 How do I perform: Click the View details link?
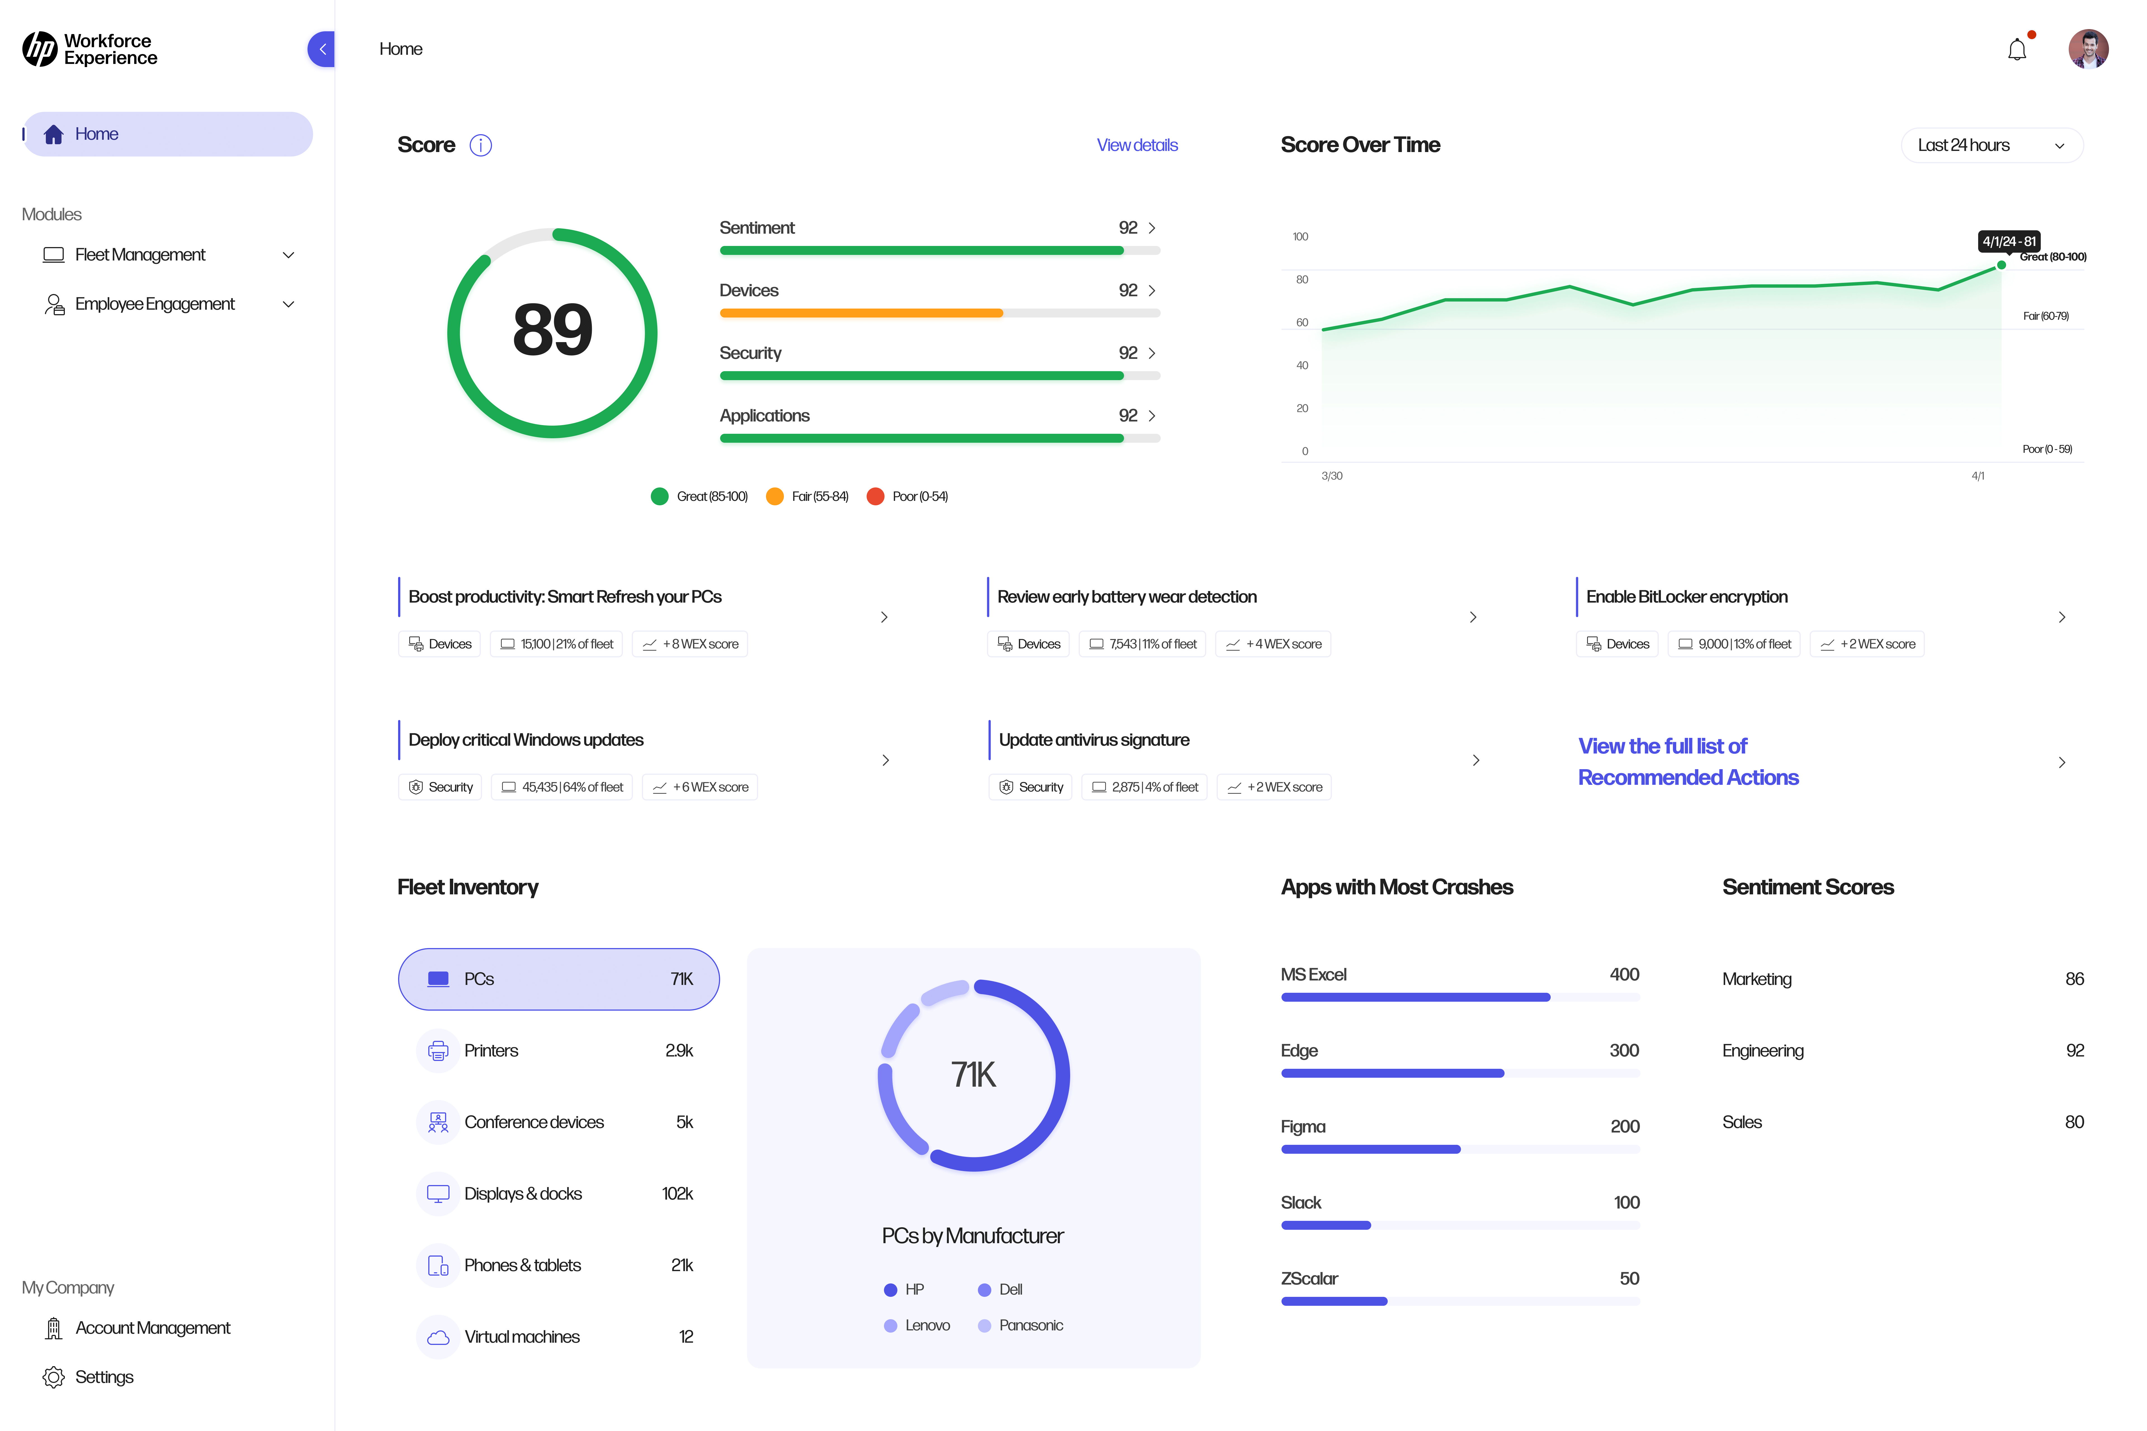pyautogui.click(x=1138, y=145)
